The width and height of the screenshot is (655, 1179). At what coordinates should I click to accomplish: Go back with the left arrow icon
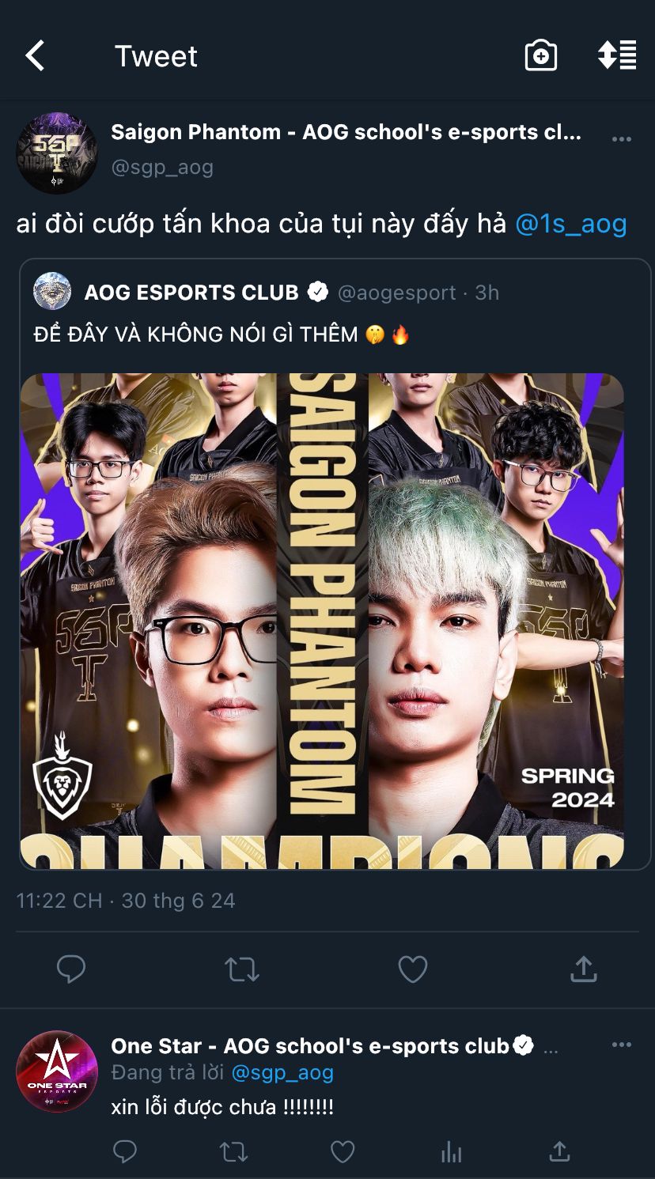(35, 56)
